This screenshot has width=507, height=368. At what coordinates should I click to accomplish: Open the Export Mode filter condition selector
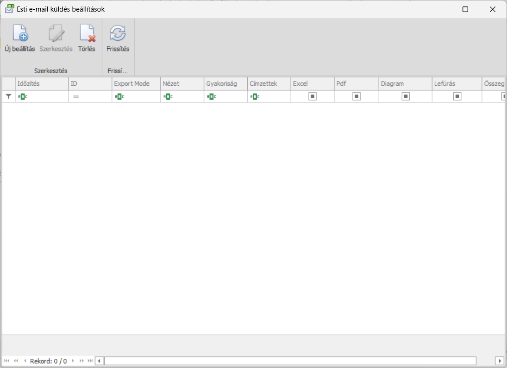pos(119,96)
